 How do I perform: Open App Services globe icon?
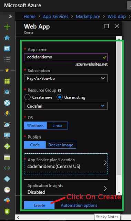click(x=7, y=103)
